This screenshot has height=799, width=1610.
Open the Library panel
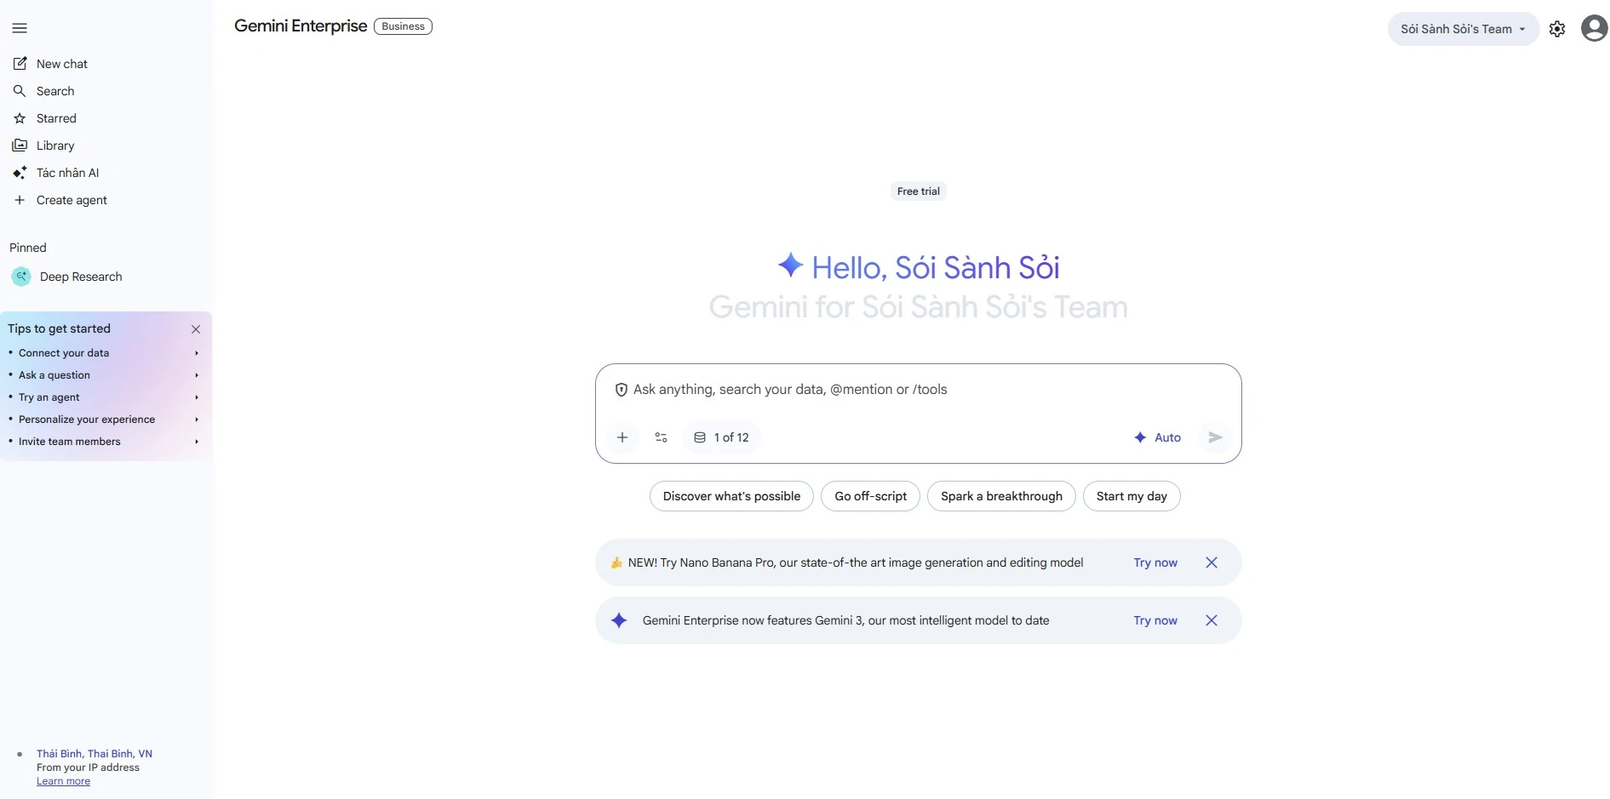click(55, 146)
